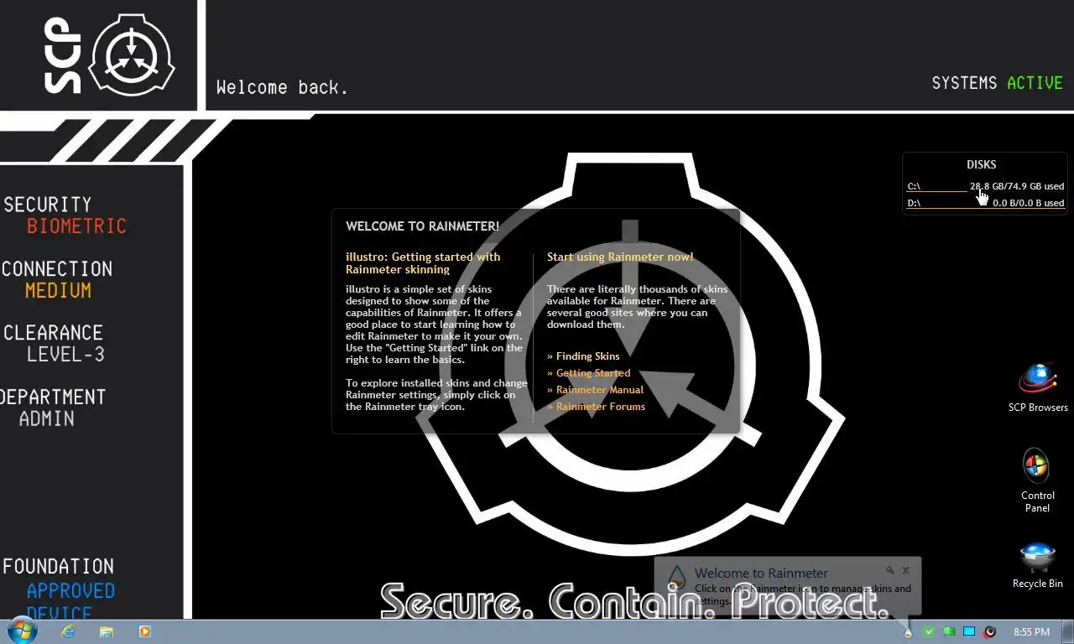
Task: Click the Show Desktop button on the taskbar
Action: coord(1068,632)
